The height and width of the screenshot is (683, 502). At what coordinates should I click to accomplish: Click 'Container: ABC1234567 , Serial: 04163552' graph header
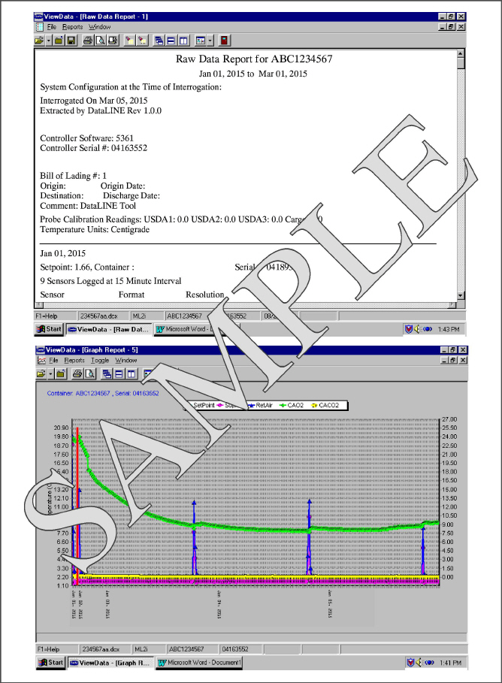[x=103, y=393]
